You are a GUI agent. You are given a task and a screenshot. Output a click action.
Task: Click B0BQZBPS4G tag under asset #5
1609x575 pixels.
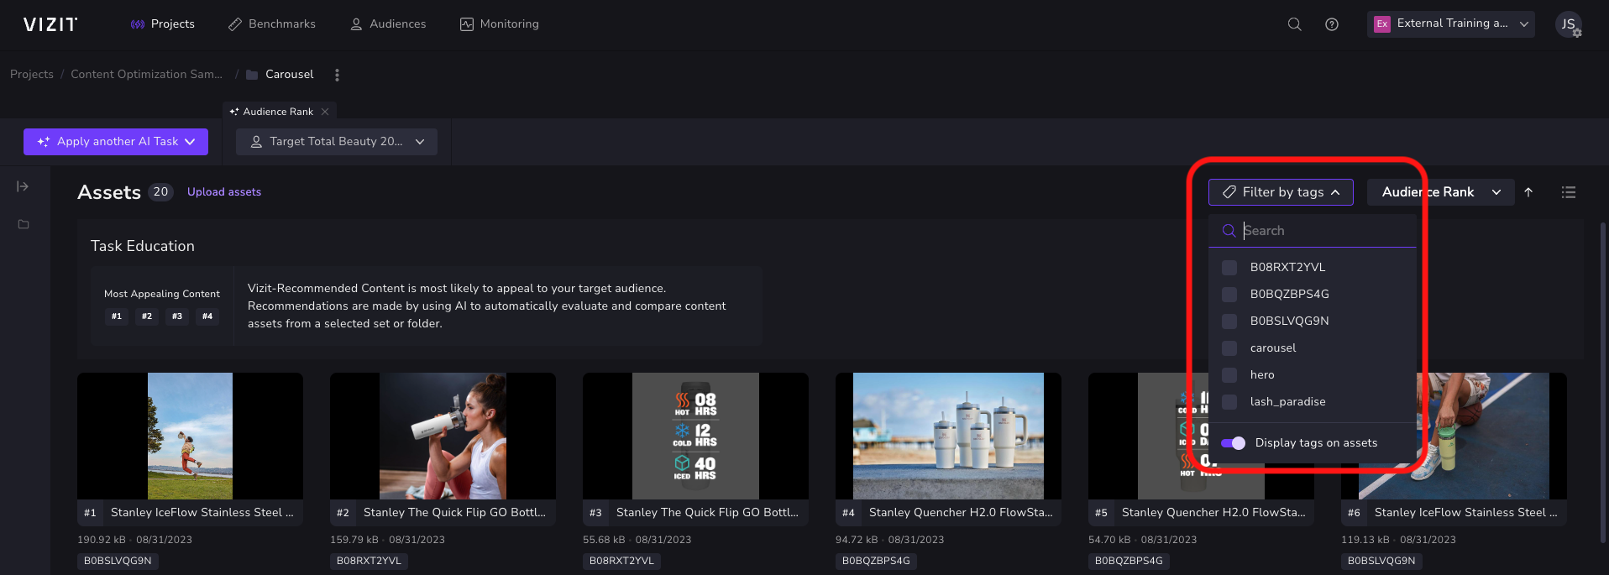coord(1129,561)
